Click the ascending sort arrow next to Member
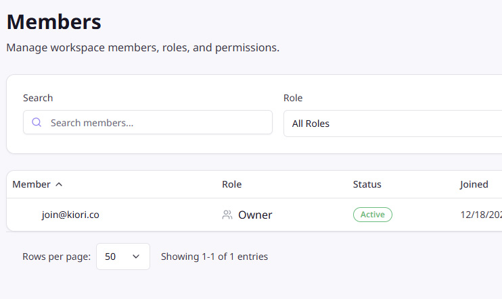 point(59,184)
